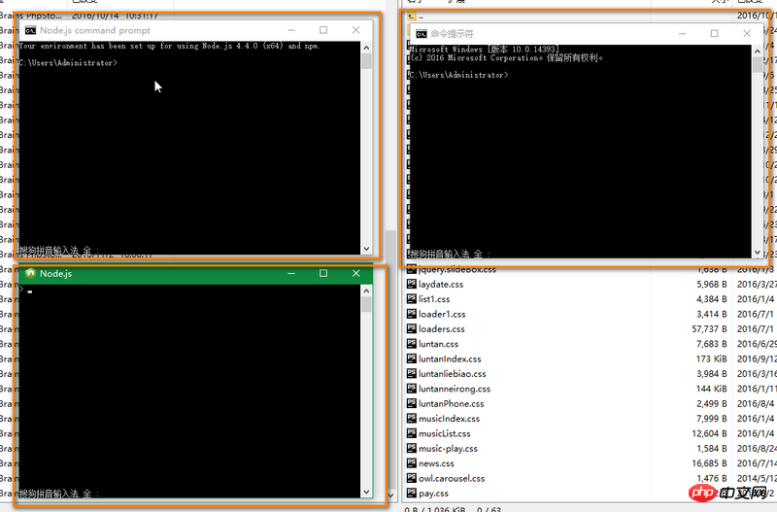
Task: Click the 12,604 B size of musicList.css
Action: [709, 433]
